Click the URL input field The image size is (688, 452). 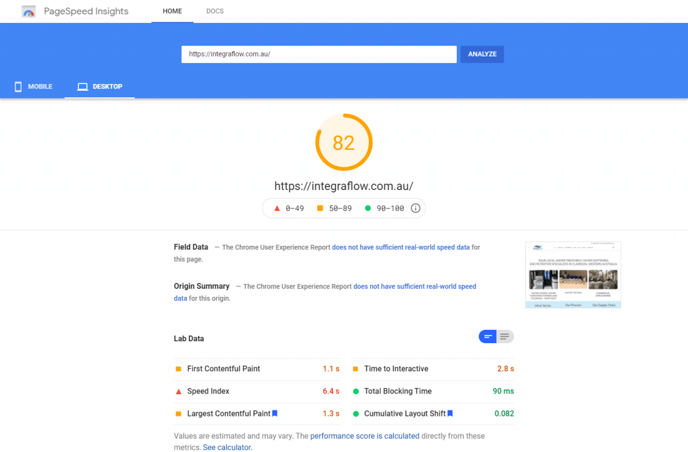(318, 54)
